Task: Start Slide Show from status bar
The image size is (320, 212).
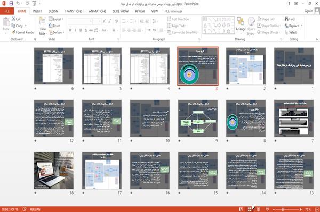Action: [267, 209]
